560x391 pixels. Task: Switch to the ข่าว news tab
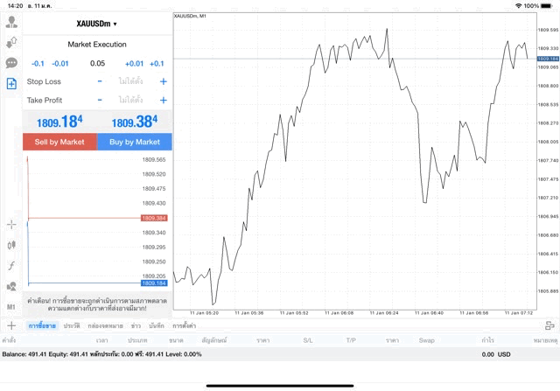pos(136,325)
